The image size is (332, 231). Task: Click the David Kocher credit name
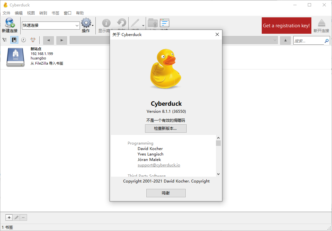150,149
